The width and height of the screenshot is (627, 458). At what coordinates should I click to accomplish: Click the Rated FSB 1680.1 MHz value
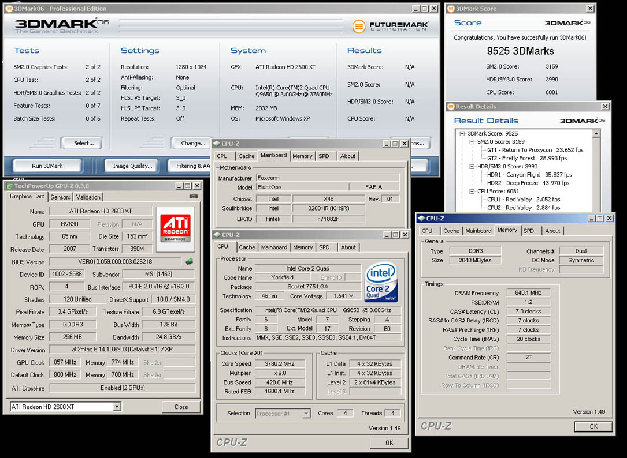click(x=280, y=391)
